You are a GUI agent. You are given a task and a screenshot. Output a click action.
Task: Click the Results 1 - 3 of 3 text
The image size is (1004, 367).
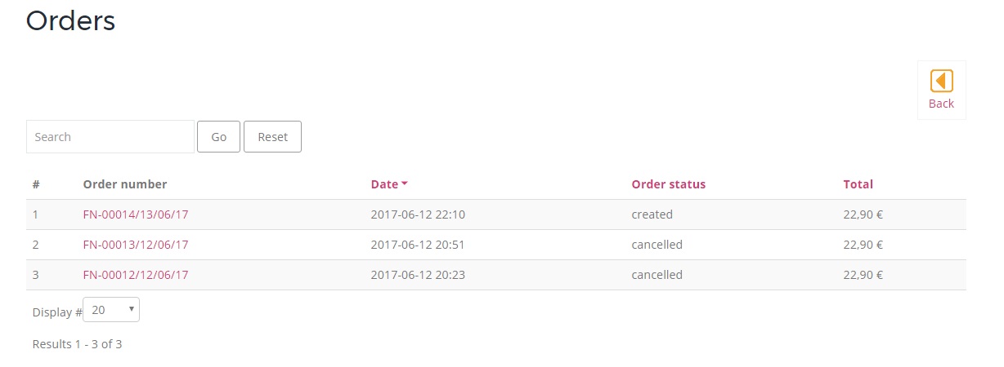coord(77,344)
